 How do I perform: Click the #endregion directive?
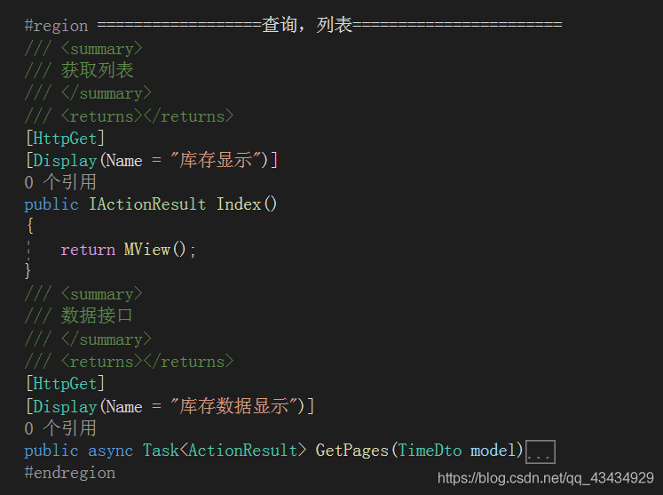(70, 473)
